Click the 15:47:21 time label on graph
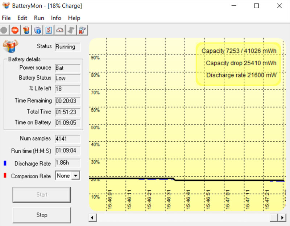This screenshot has width=290, height=226. coord(267,200)
